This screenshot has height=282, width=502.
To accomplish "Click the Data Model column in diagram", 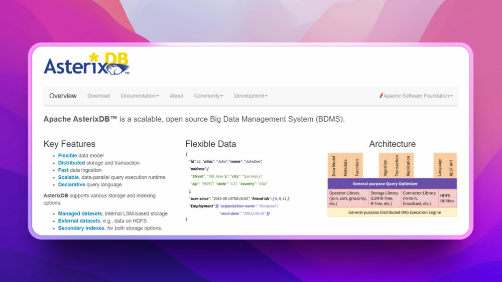I will [333, 166].
